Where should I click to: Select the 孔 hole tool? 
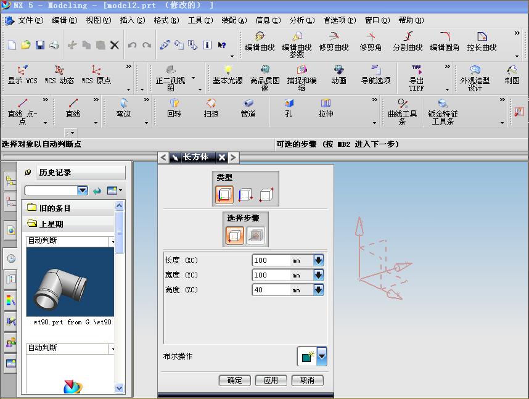pos(289,108)
